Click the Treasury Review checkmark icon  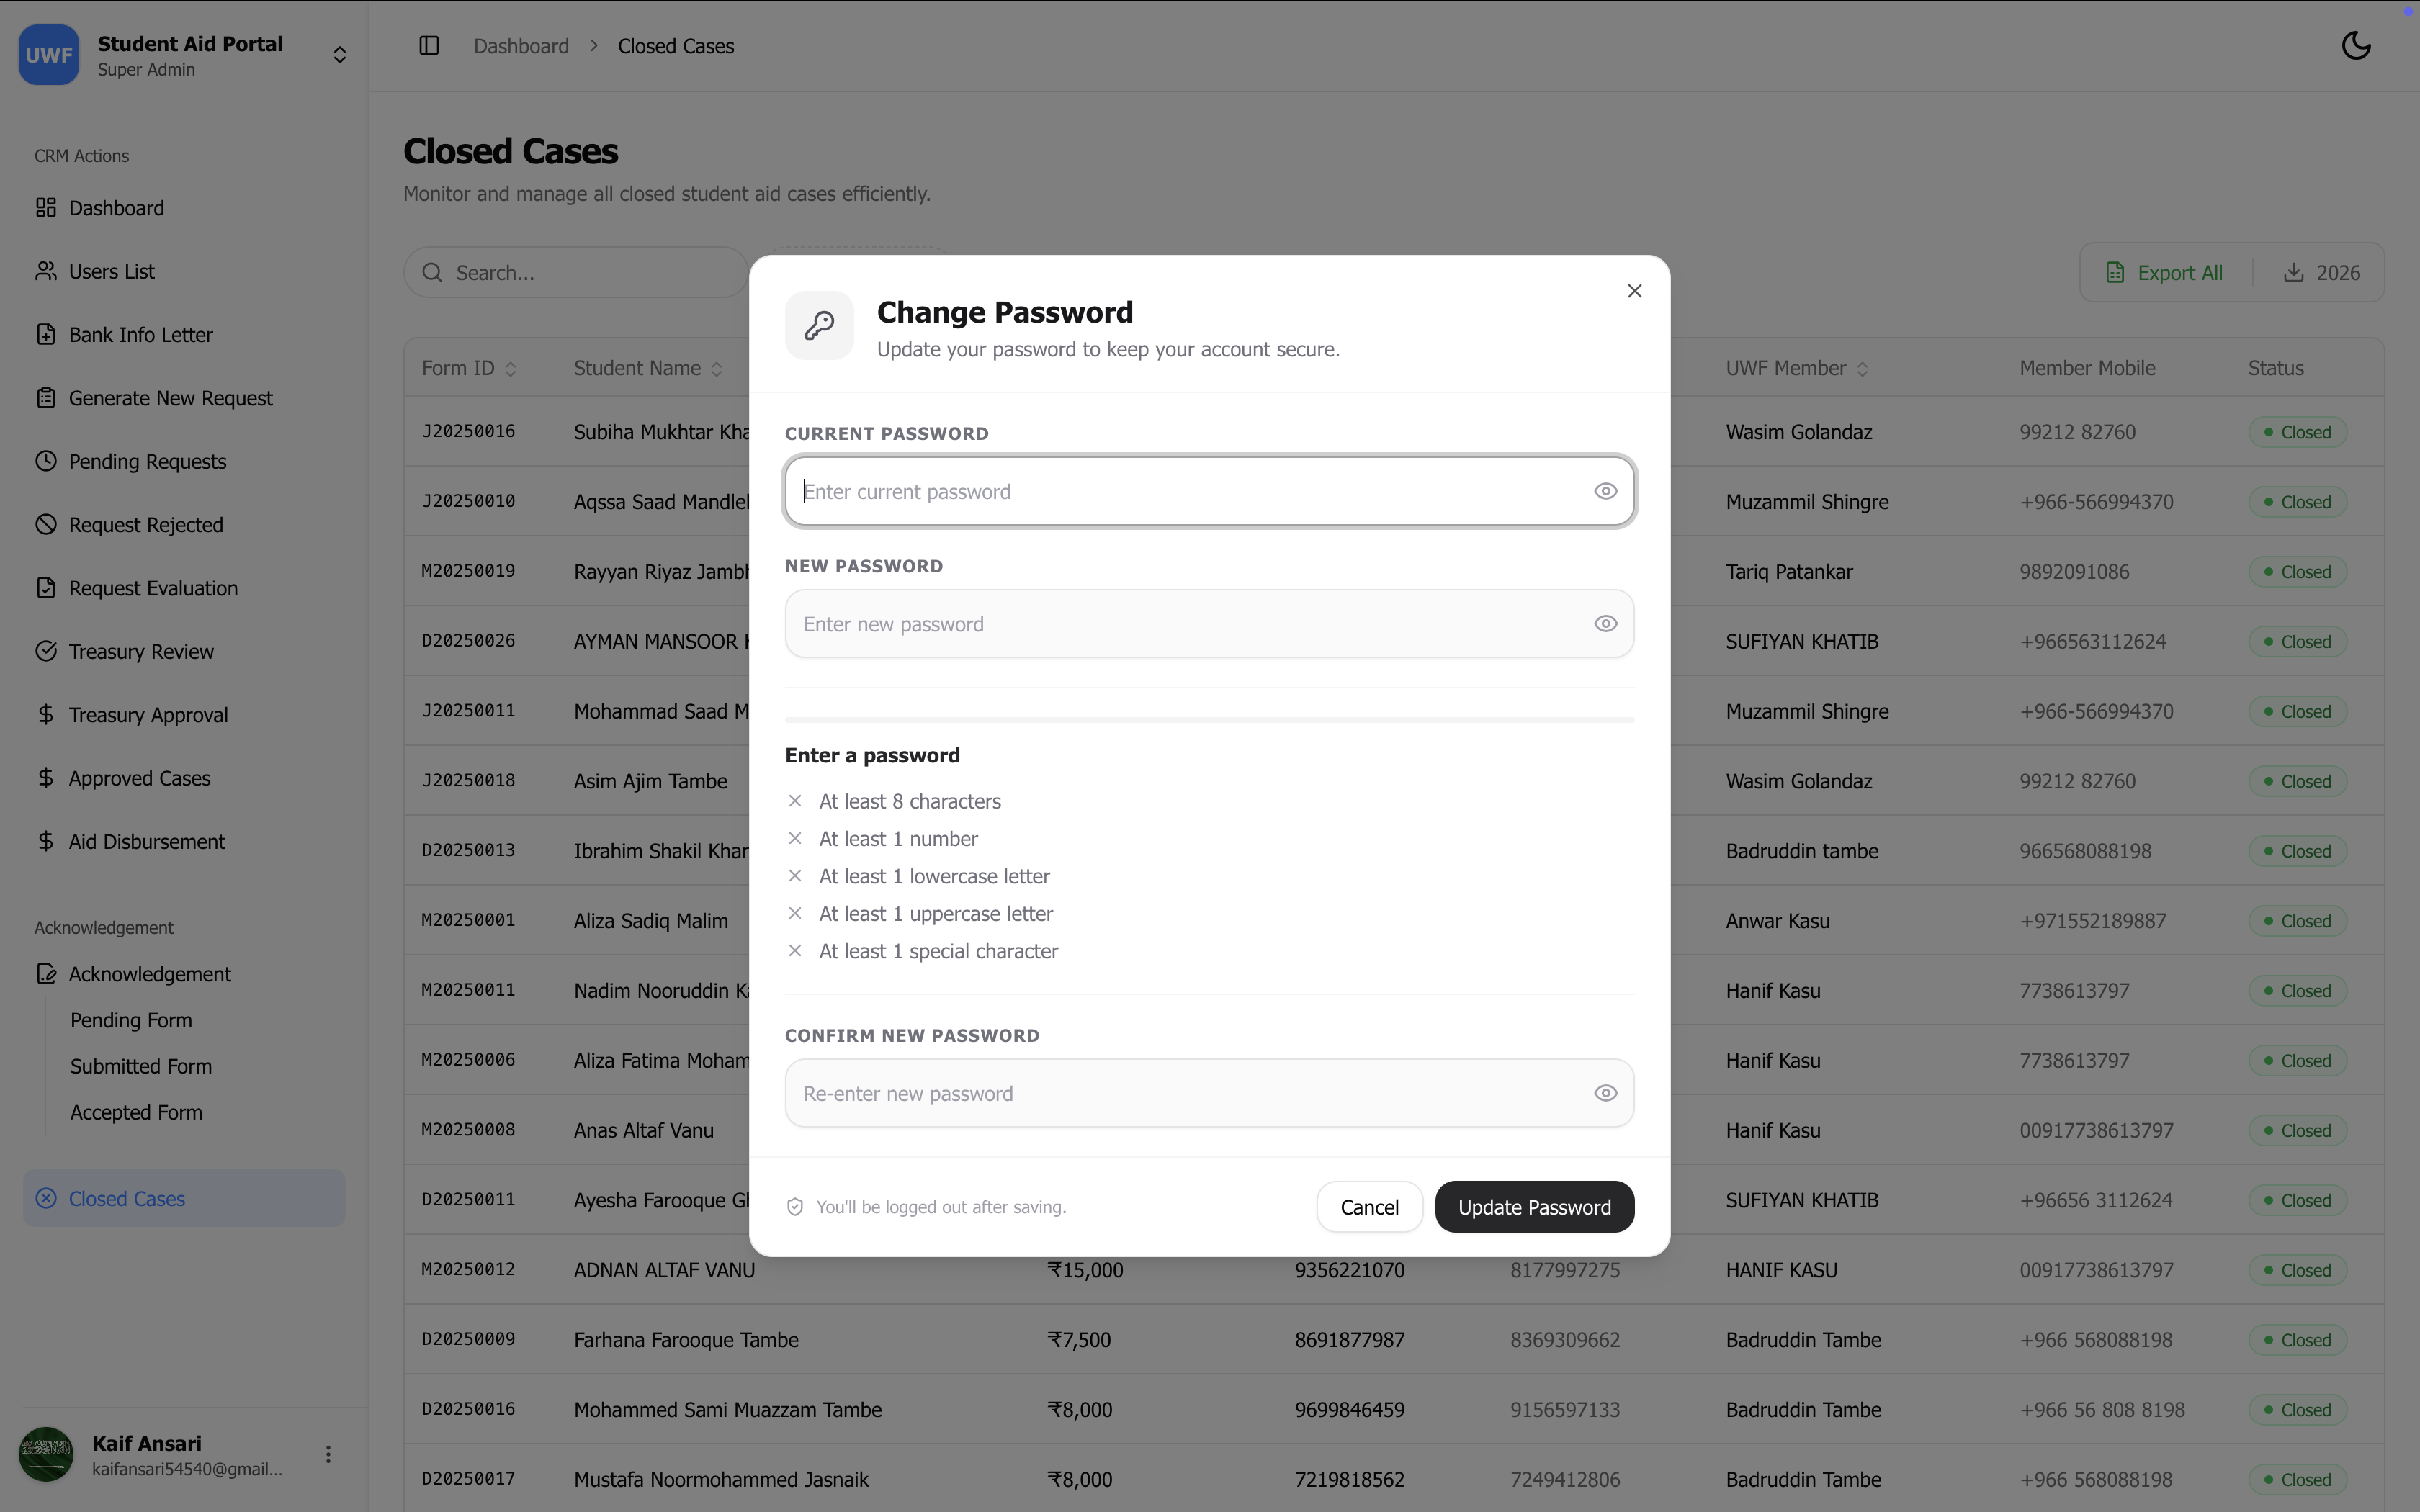(x=46, y=651)
